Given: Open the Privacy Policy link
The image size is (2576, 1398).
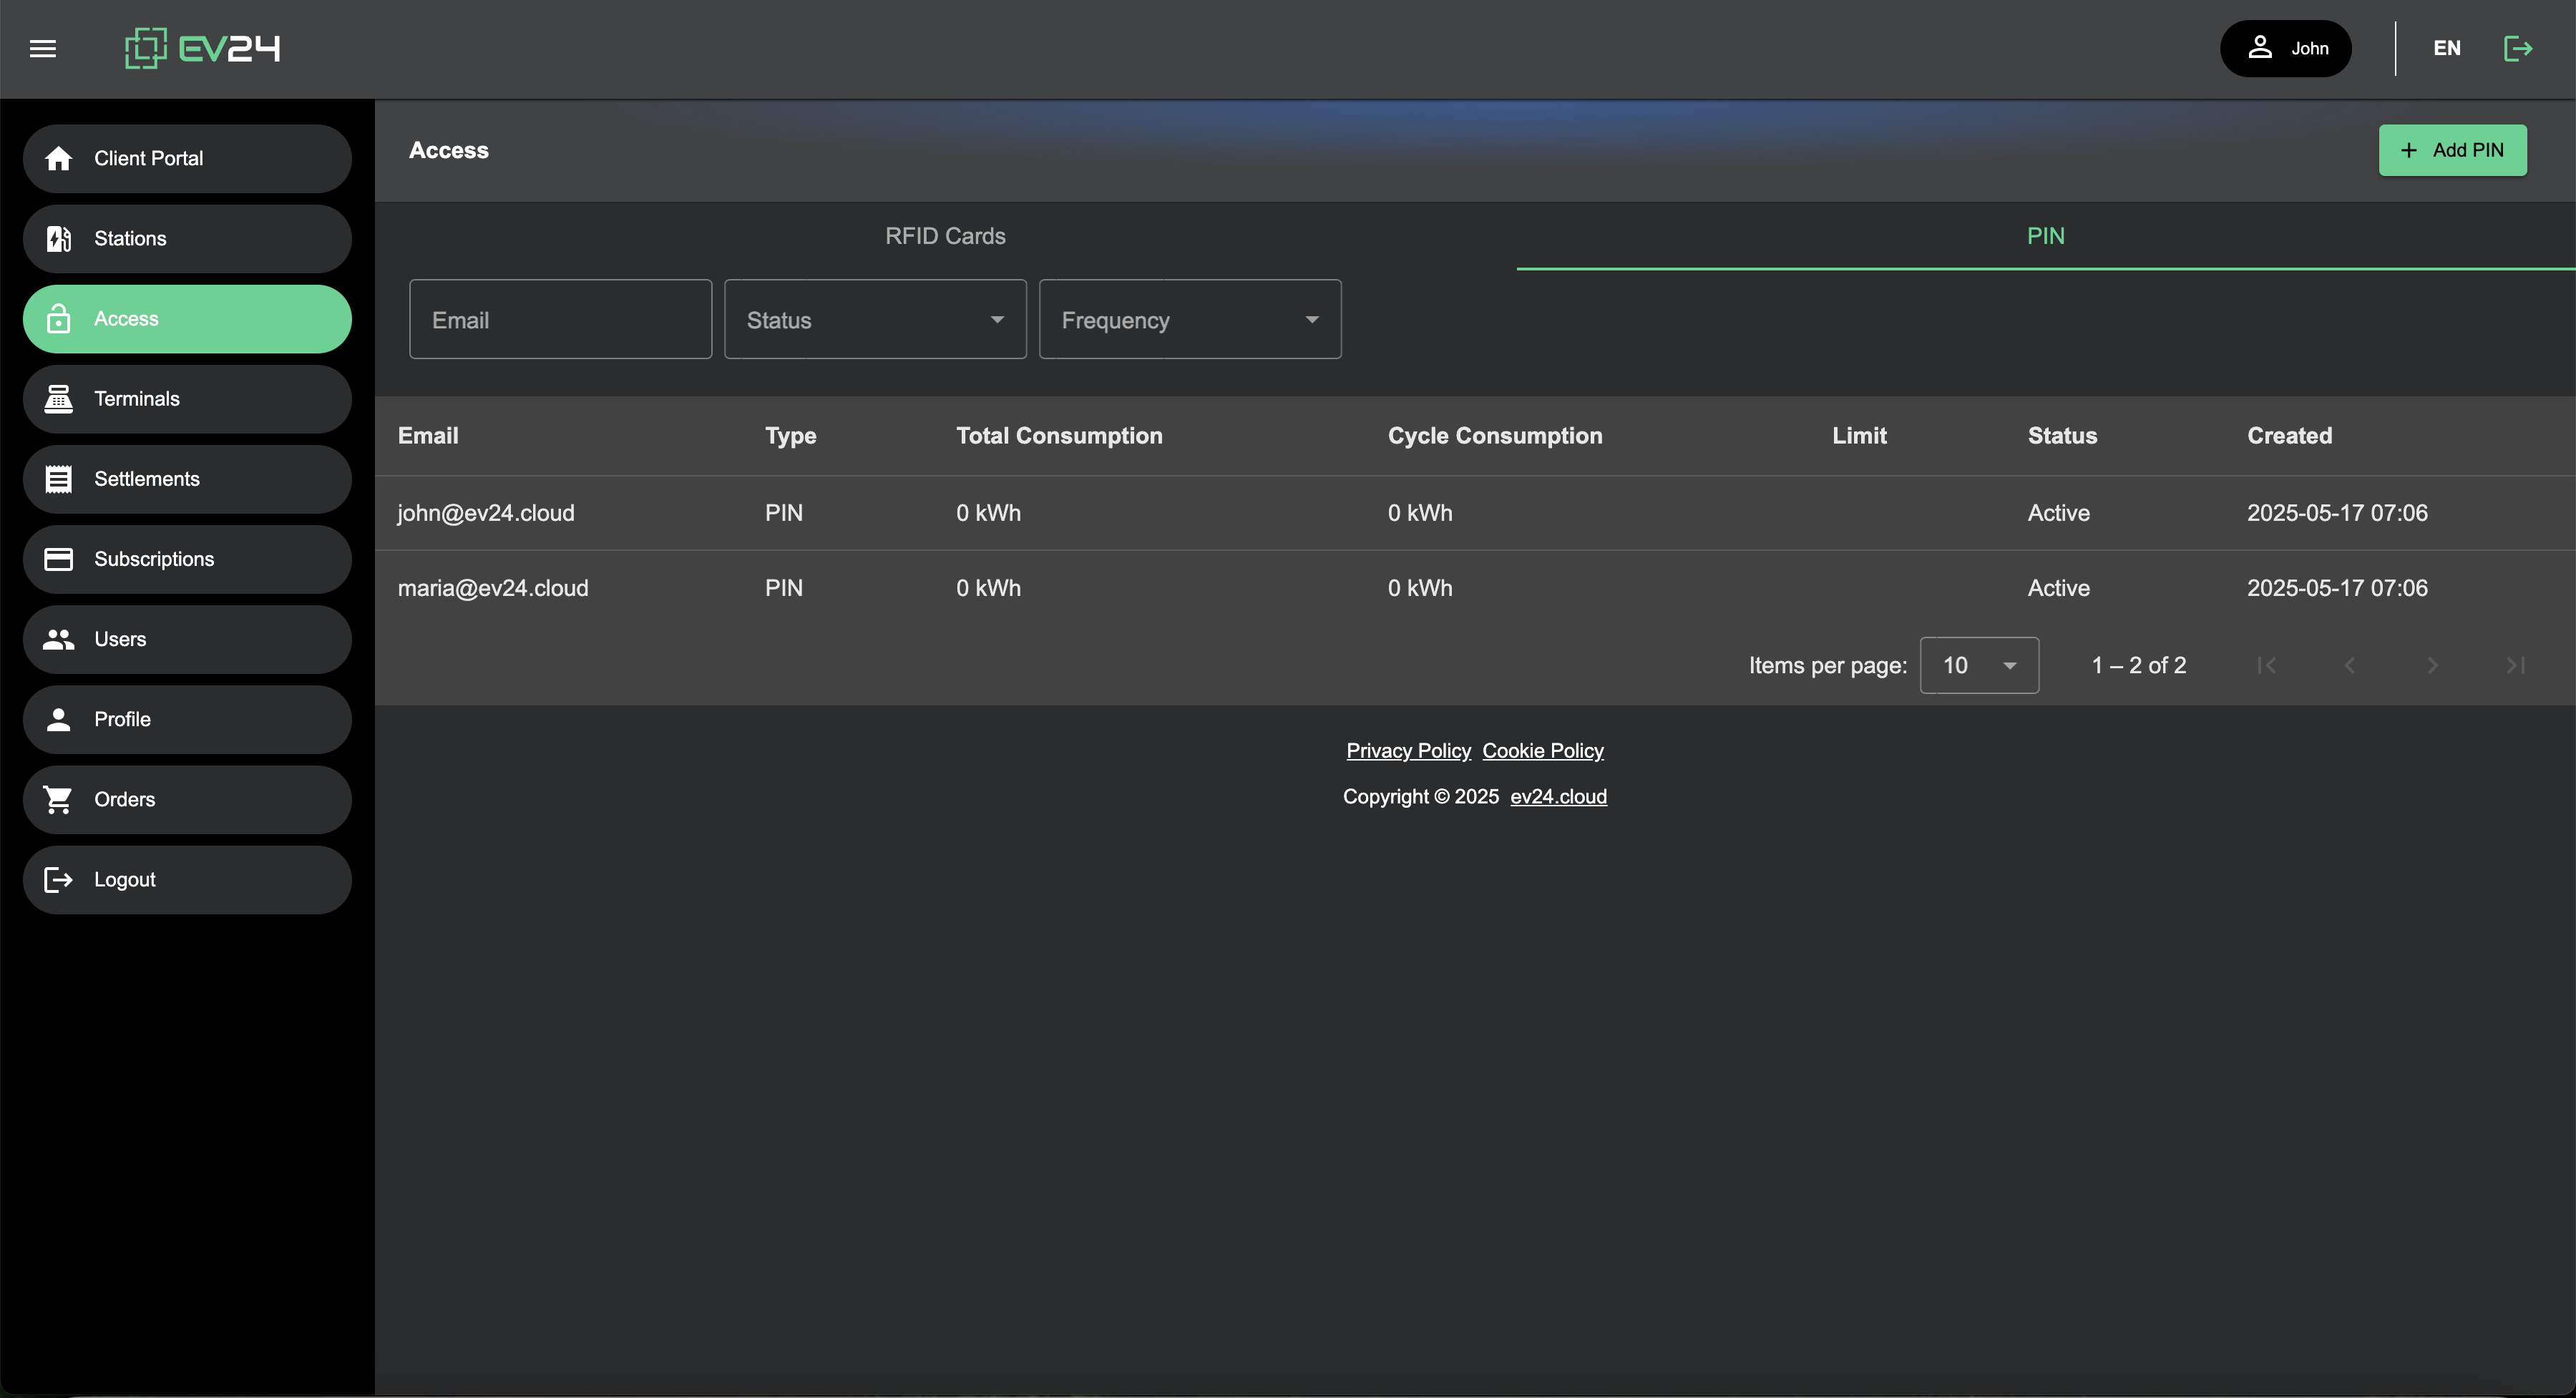Looking at the screenshot, I should [x=1408, y=751].
